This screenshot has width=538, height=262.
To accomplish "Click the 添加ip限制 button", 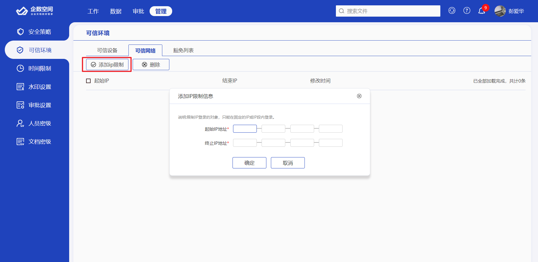I will [107, 65].
